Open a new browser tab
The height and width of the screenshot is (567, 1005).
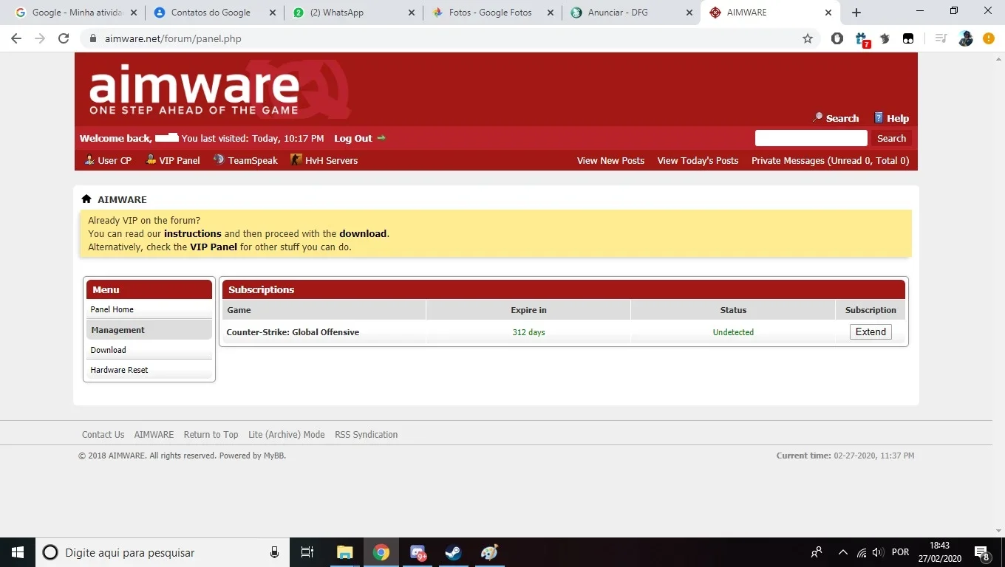click(x=856, y=13)
